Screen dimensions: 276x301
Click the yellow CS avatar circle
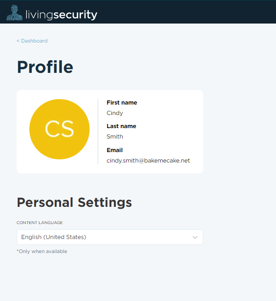[x=60, y=129]
